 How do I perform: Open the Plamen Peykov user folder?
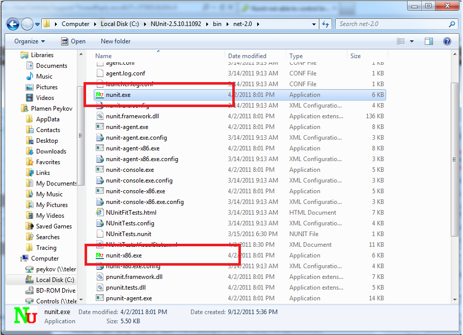[51, 109]
